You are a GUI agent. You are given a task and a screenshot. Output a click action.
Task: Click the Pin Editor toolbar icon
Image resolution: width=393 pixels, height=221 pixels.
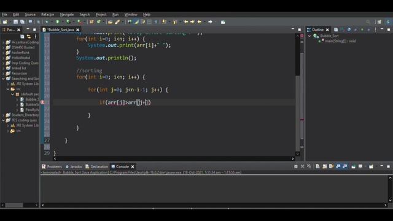(223, 22)
